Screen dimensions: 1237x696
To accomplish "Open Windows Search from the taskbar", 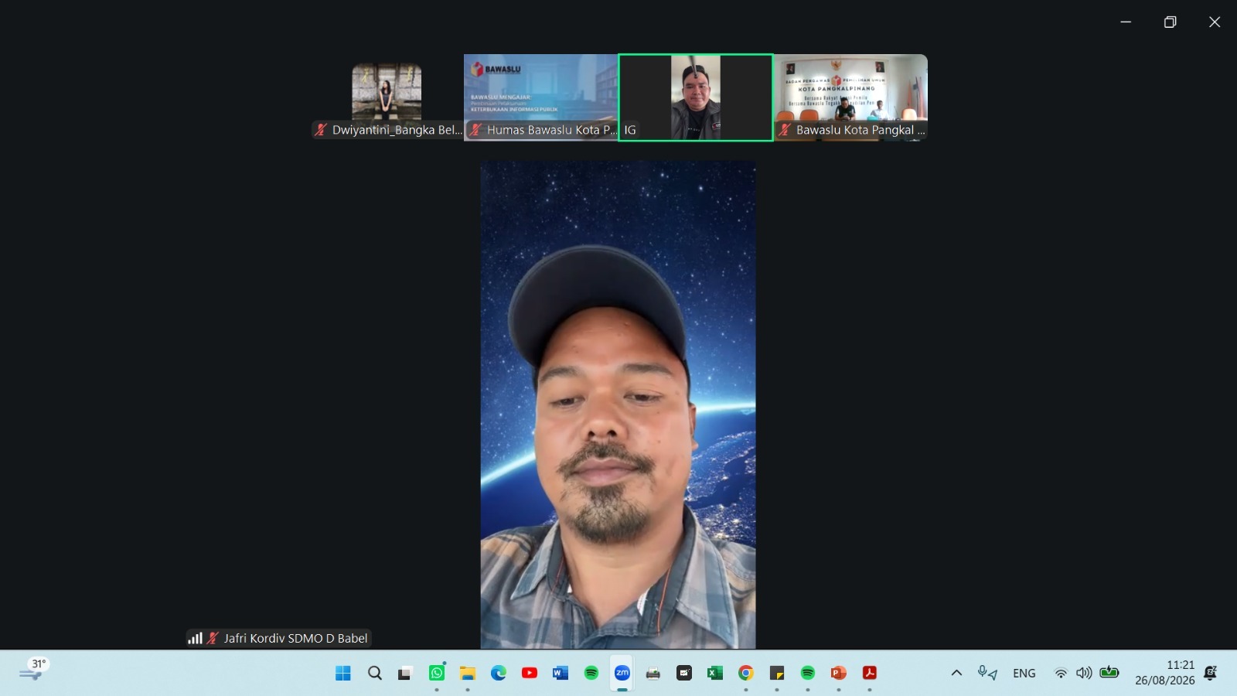I will point(375,673).
